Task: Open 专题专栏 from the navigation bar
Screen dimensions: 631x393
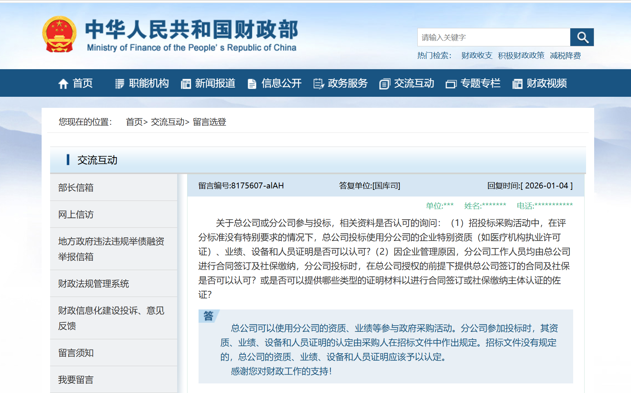Action: pyautogui.click(x=480, y=83)
